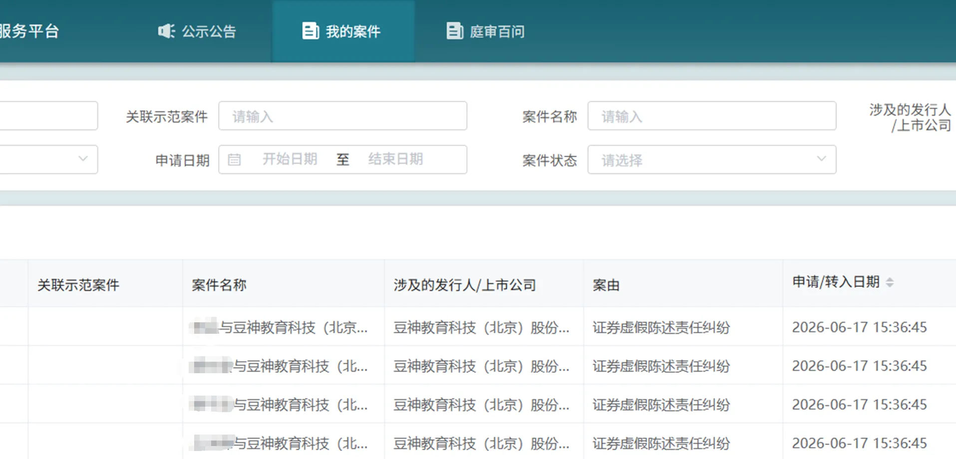The height and width of the screenshot is (459, 956).
Task: Click the case name ending in 与豆神教育科技（北京... in the first row
Action: pos(280,327)
